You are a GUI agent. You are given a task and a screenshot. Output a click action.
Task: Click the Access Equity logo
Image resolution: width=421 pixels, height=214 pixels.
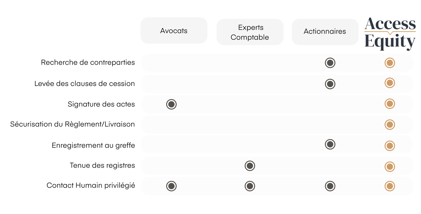390,33
